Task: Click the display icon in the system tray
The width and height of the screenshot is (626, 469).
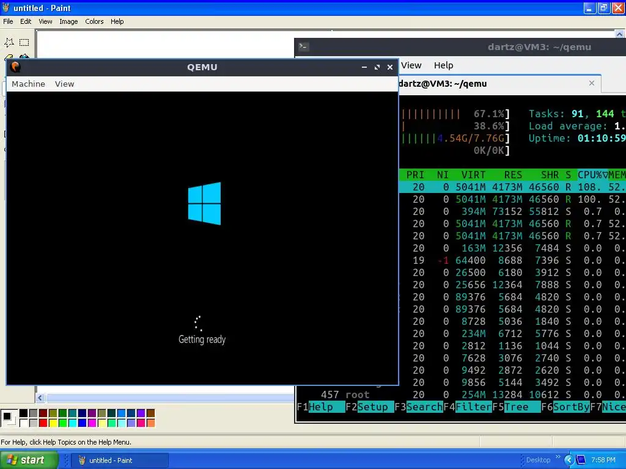Action: (581, 460)
